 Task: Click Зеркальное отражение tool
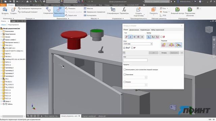tap(94, 12)
